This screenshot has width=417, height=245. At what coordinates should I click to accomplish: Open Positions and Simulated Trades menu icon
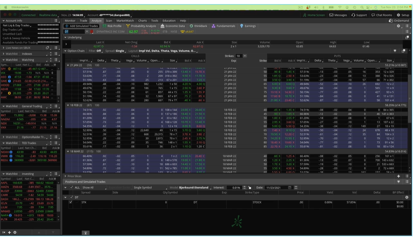coord(407,182)
